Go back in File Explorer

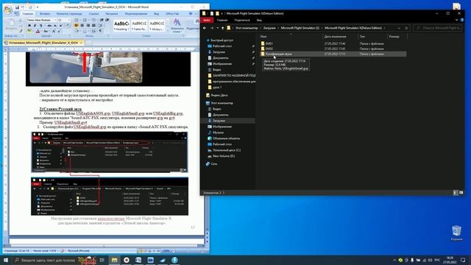[205, 28]
